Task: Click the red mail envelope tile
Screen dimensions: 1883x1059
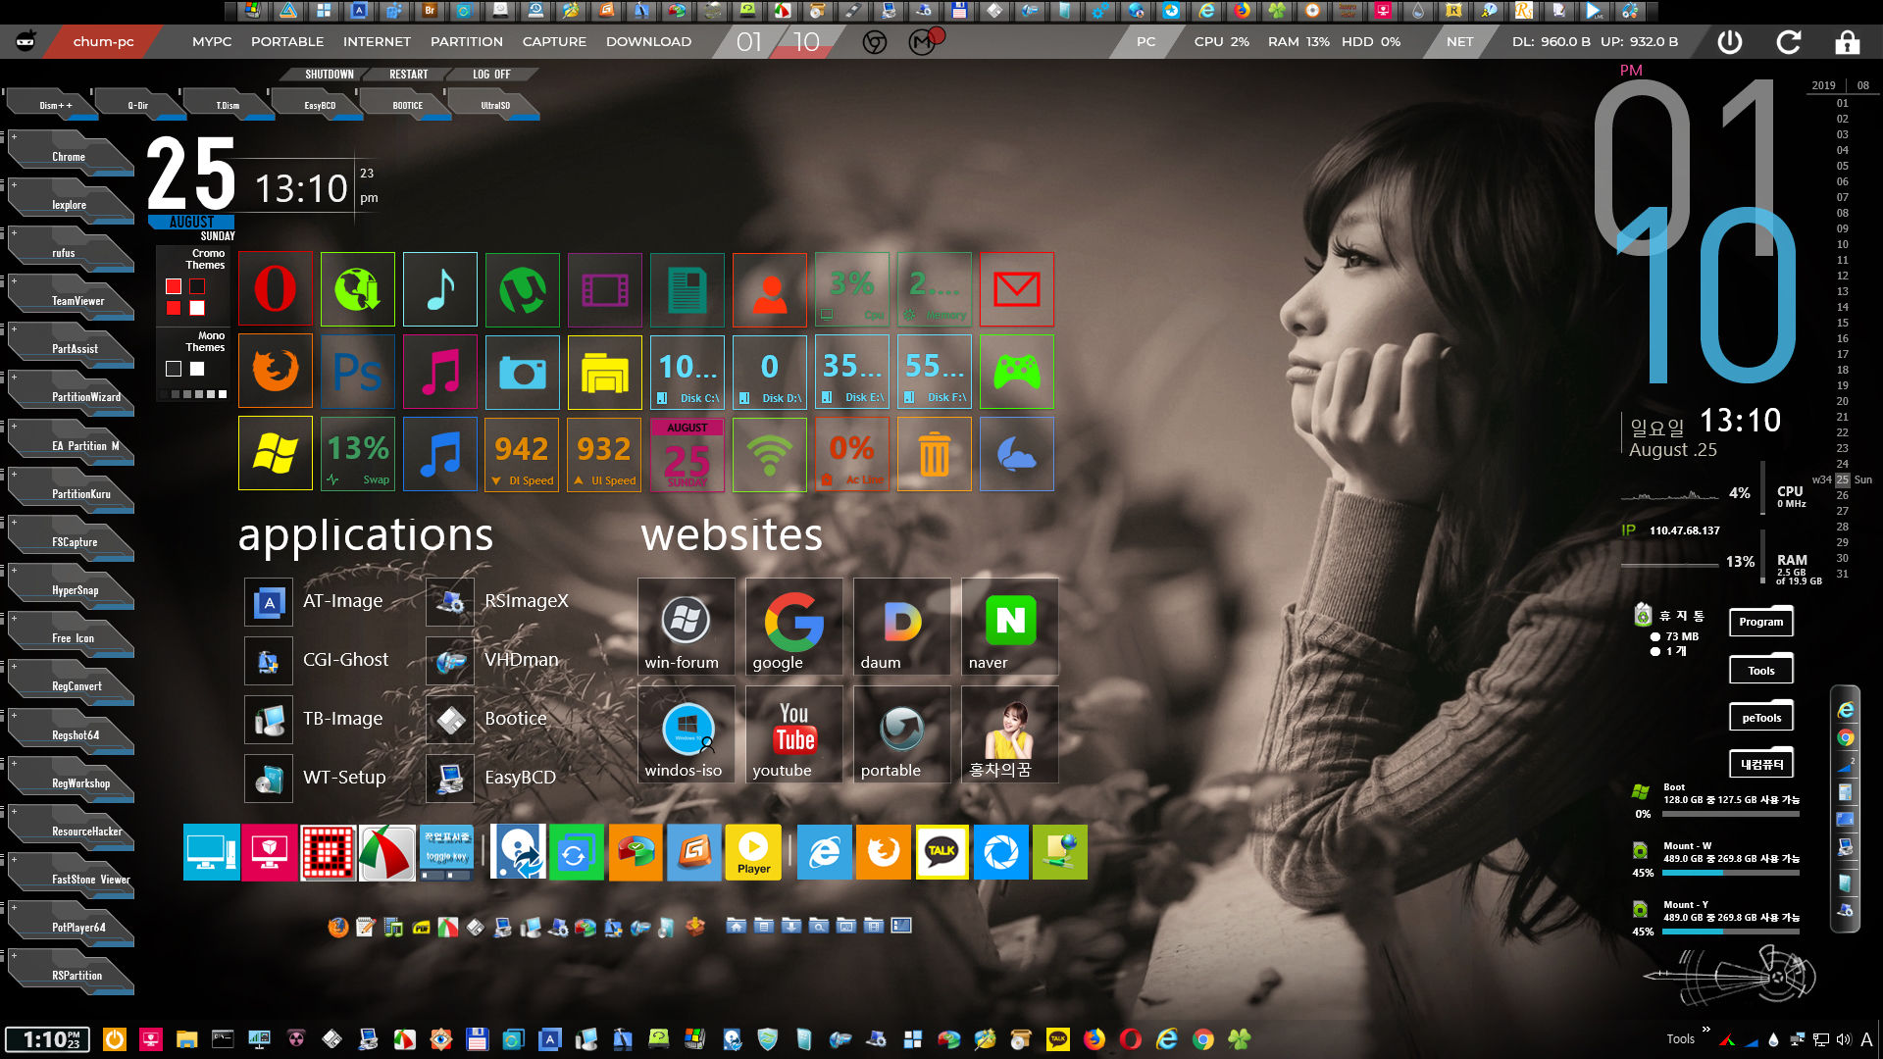Action: [1017, 289]
